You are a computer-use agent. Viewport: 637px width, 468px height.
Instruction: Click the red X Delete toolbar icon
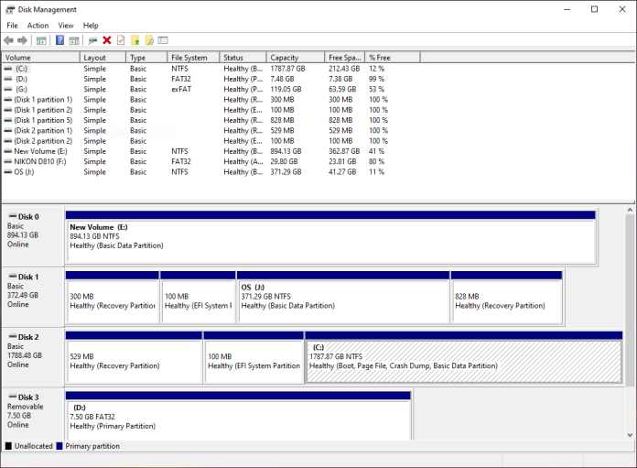tap(107, 40)
